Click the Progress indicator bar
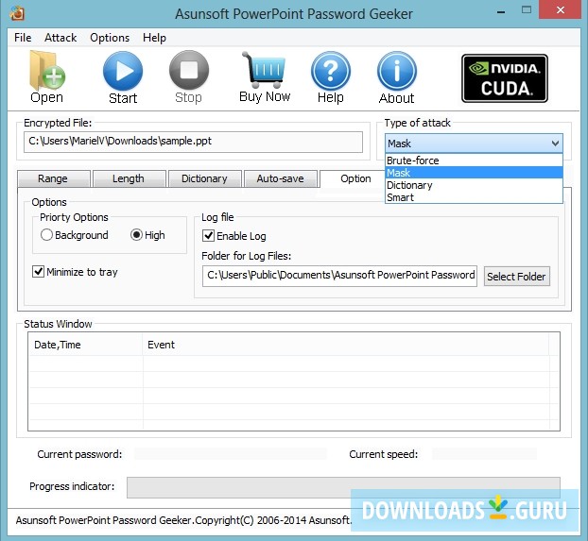This screenshot has width=588, height=541. [343, 487]
